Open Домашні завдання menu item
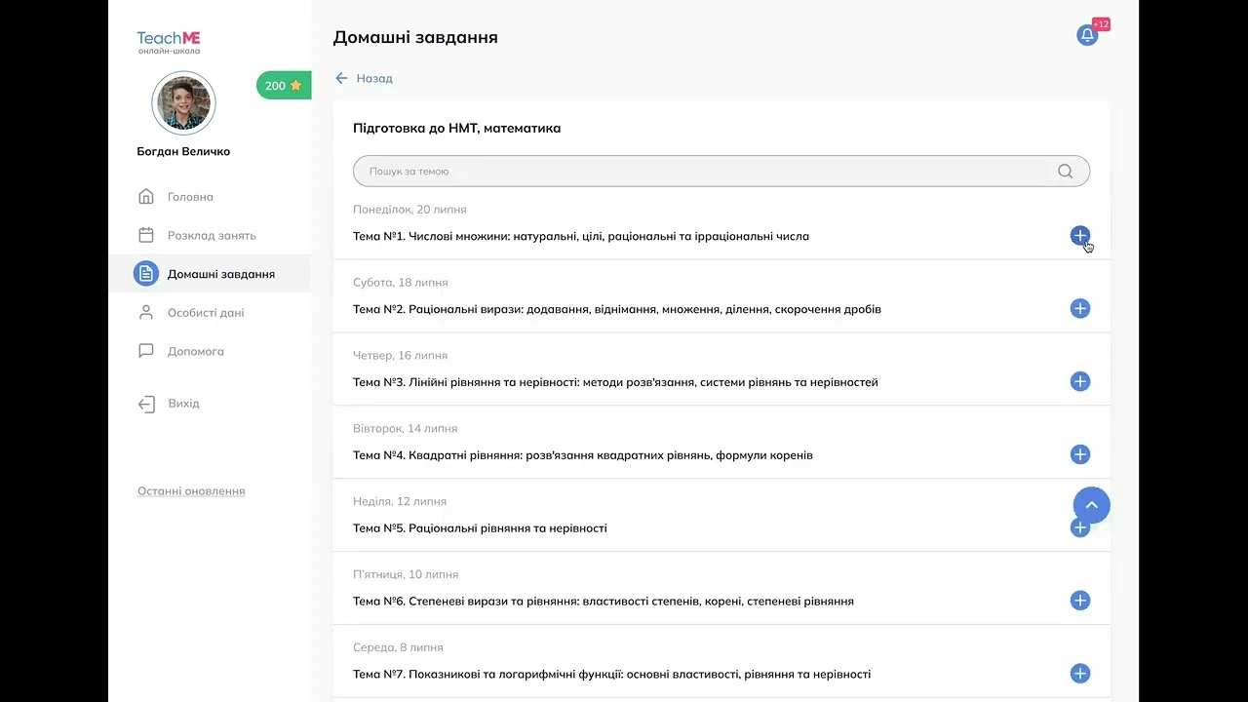The height and width of the screenshot is (702, 1248). [220, 274]
